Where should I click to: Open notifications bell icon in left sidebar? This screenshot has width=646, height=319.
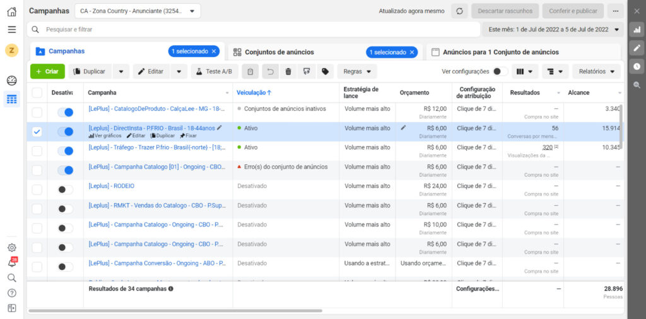(12, 262)
